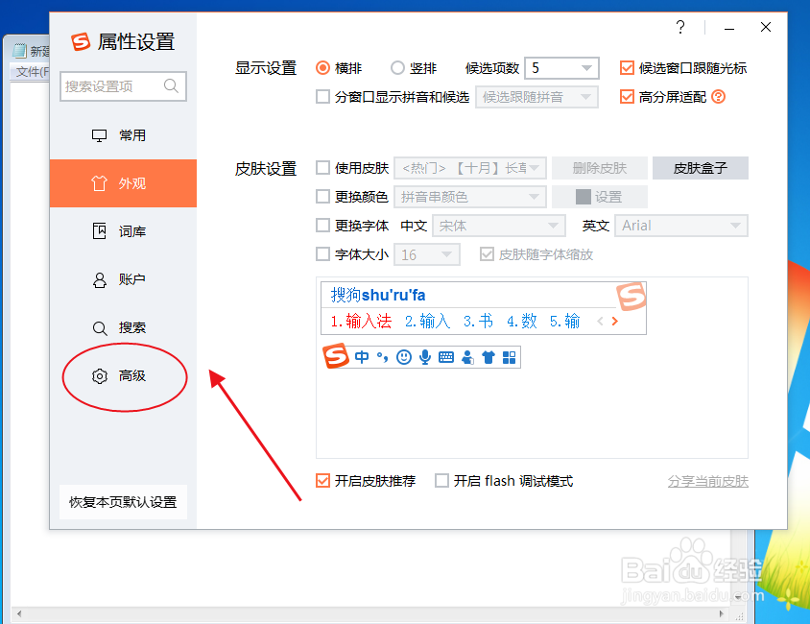Viewport: 810px width, 624px height.
Task: Open the 英文 font dropdown Arial
Action: 681,226
